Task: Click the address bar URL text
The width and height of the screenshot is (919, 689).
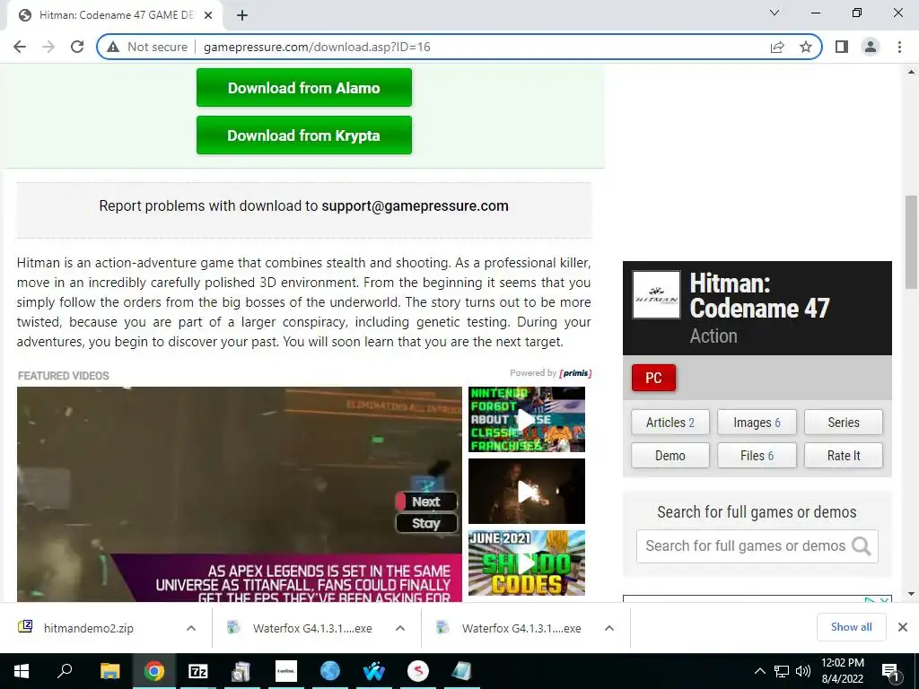Action: (x=317, y=47)
